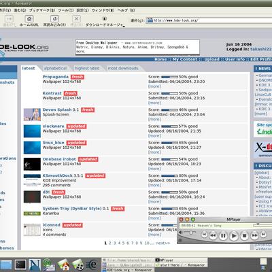Click the MPlayer seek position bar
Viewport: 272px width, 272px height.
click(x=262, y=225)
